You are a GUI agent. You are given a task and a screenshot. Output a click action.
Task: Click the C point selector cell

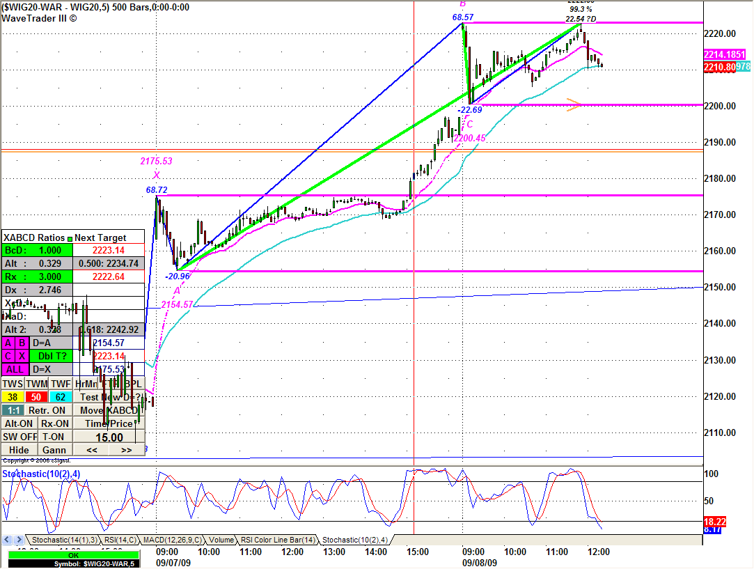pyautogui.click(x=8, y=356)
